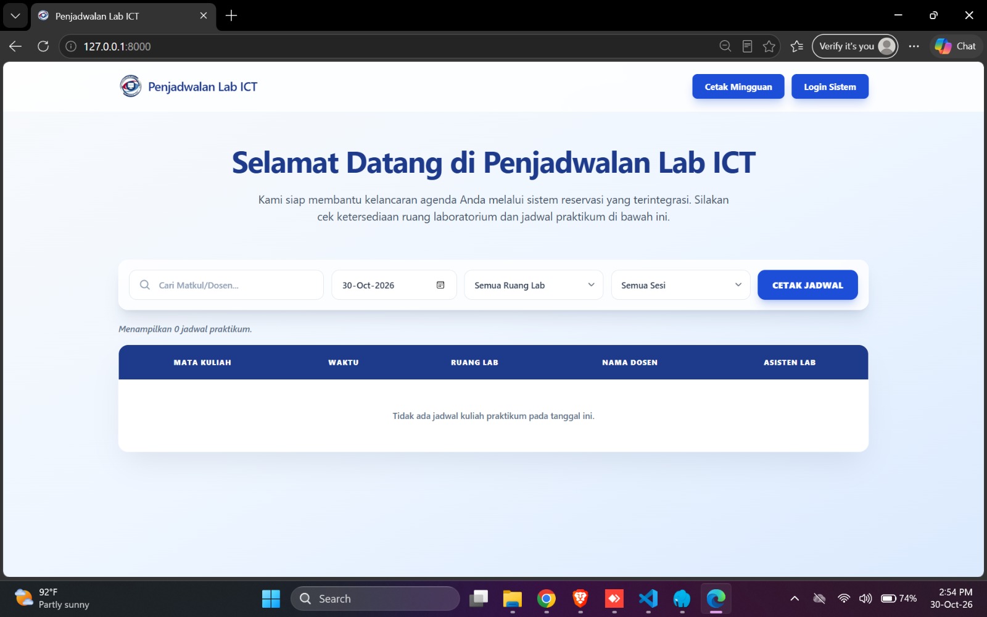Open battery status showing 74%

tap(899, 598)
